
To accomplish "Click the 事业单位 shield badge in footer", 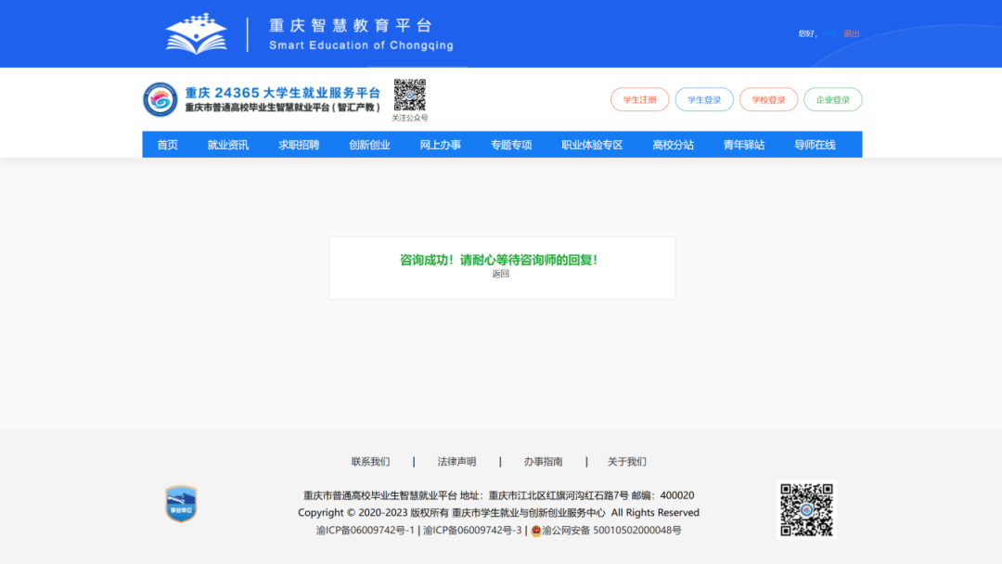I will click(x=181, y=504).
